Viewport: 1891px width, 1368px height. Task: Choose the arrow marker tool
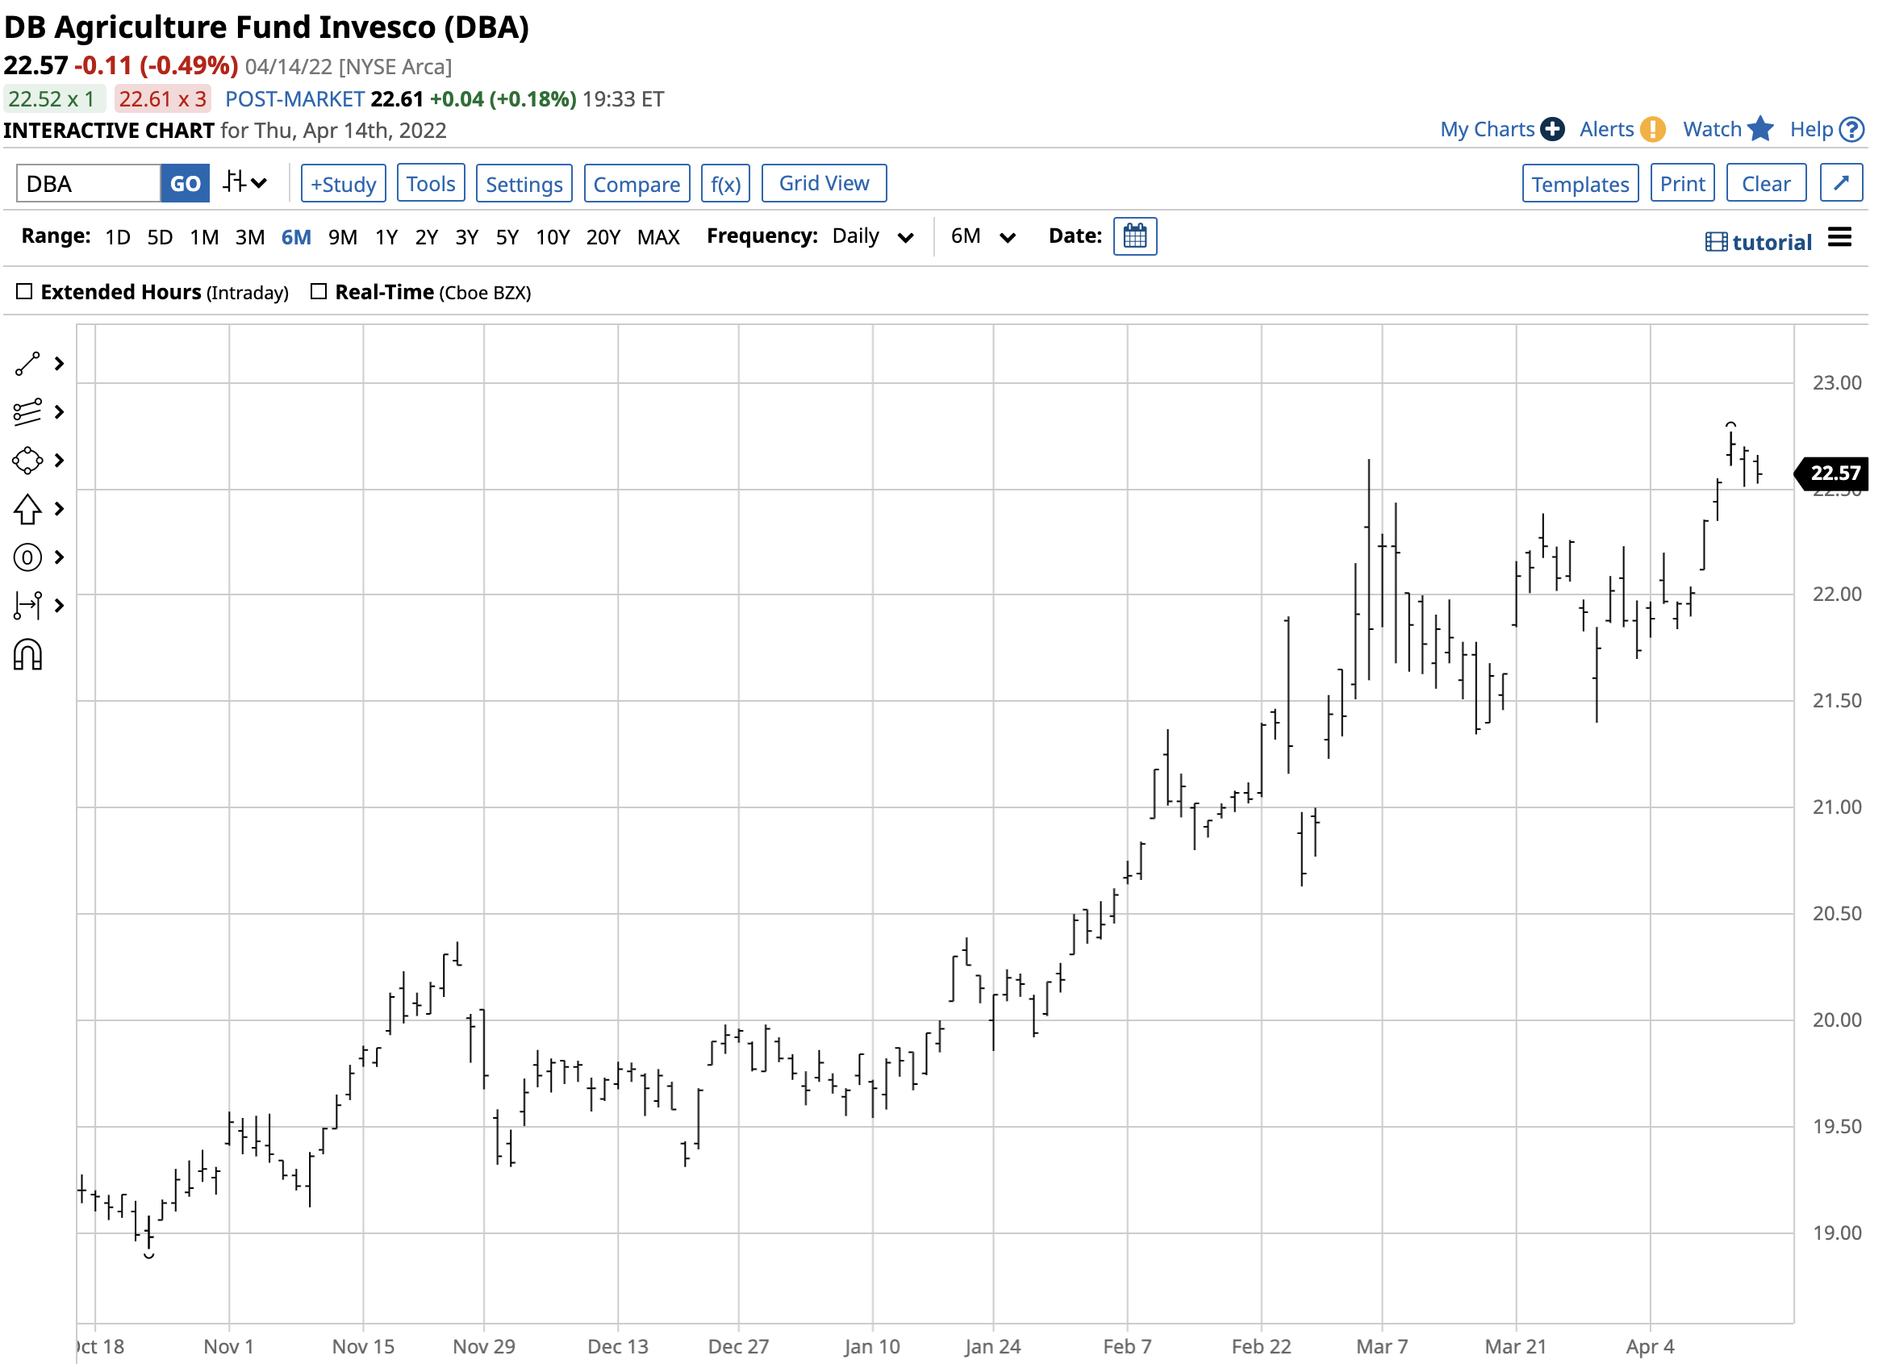(x=27, y=509)
